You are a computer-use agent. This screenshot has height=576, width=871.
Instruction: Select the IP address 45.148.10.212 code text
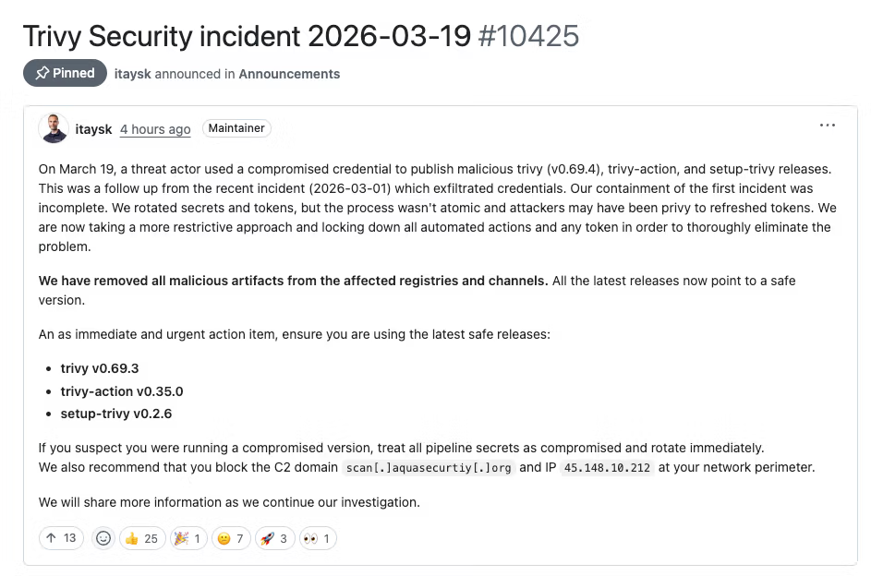tap(607, 467)
